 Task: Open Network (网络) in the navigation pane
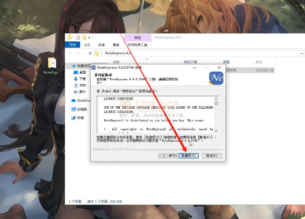point(80,118)
